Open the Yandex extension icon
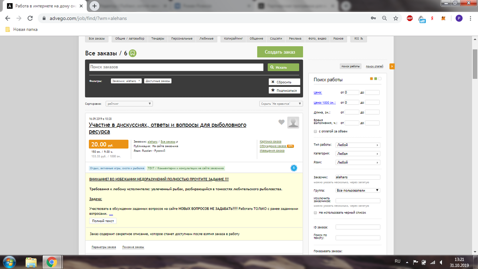This screenshot has height=269, width=478. click(x=432, y=18)
